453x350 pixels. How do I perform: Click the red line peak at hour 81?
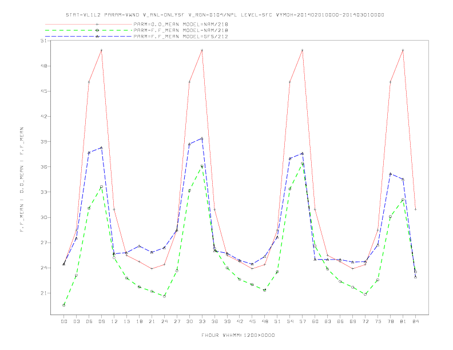403,50
